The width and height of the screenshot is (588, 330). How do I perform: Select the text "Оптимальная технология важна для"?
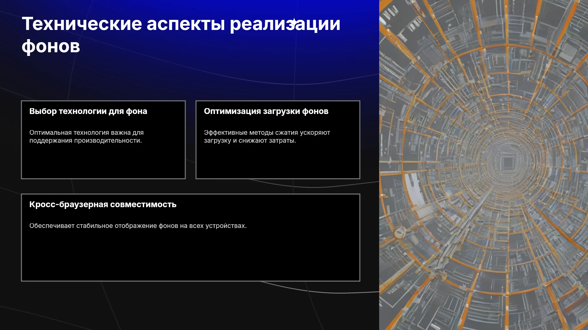coord(86,133)
